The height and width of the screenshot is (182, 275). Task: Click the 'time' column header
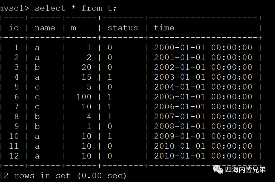164,27
